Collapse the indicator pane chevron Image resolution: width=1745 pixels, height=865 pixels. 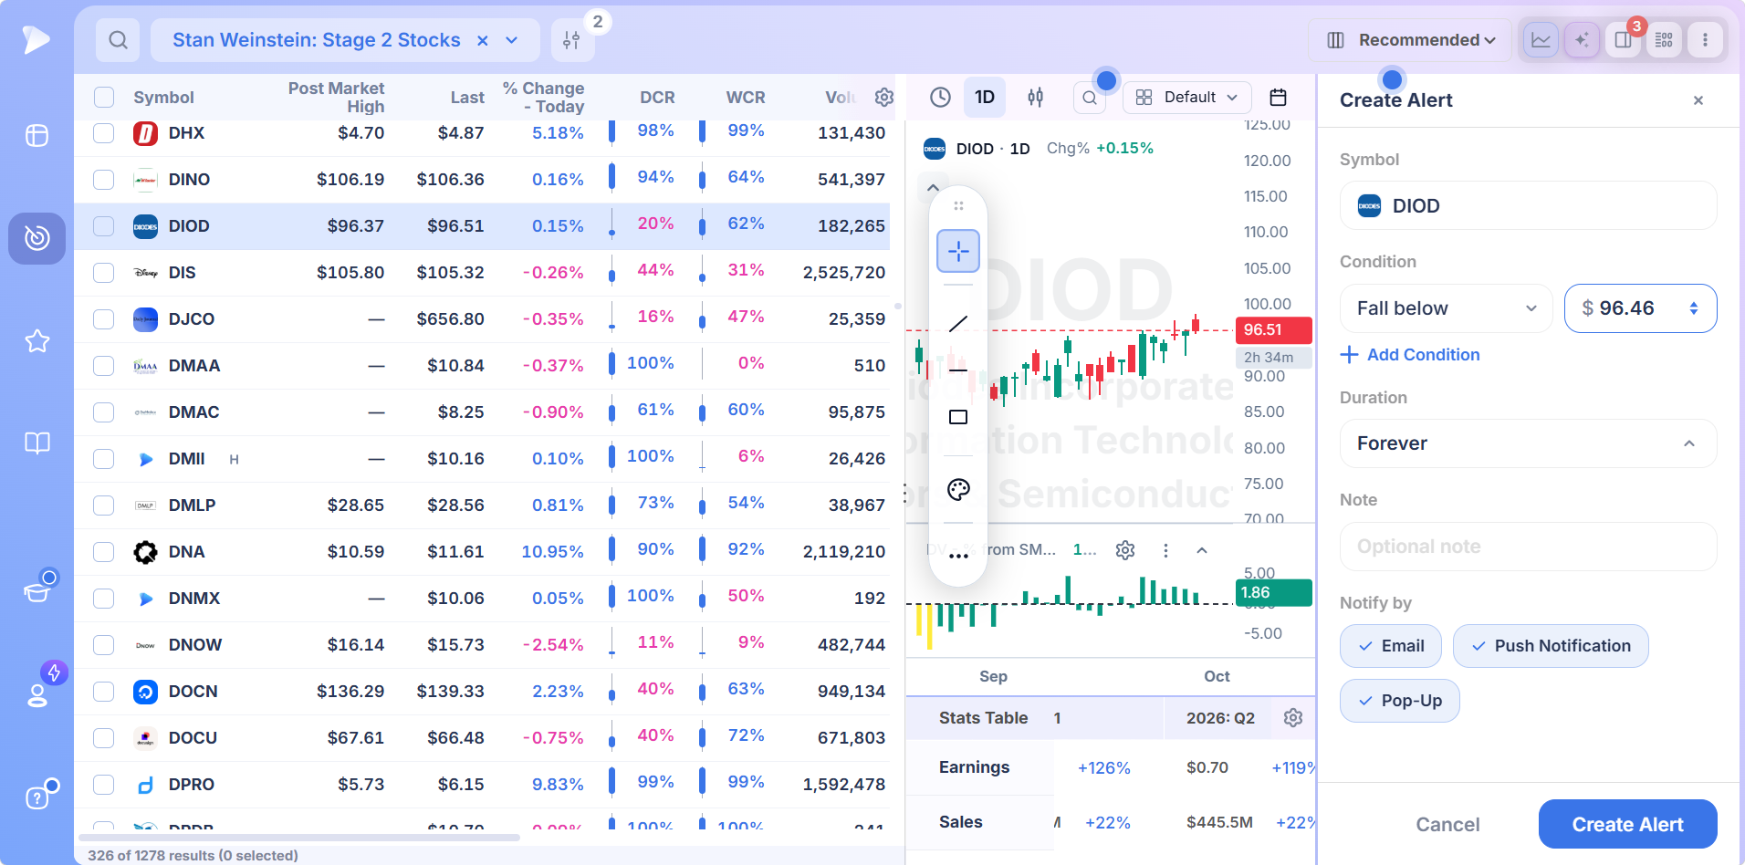[1202, 550]
